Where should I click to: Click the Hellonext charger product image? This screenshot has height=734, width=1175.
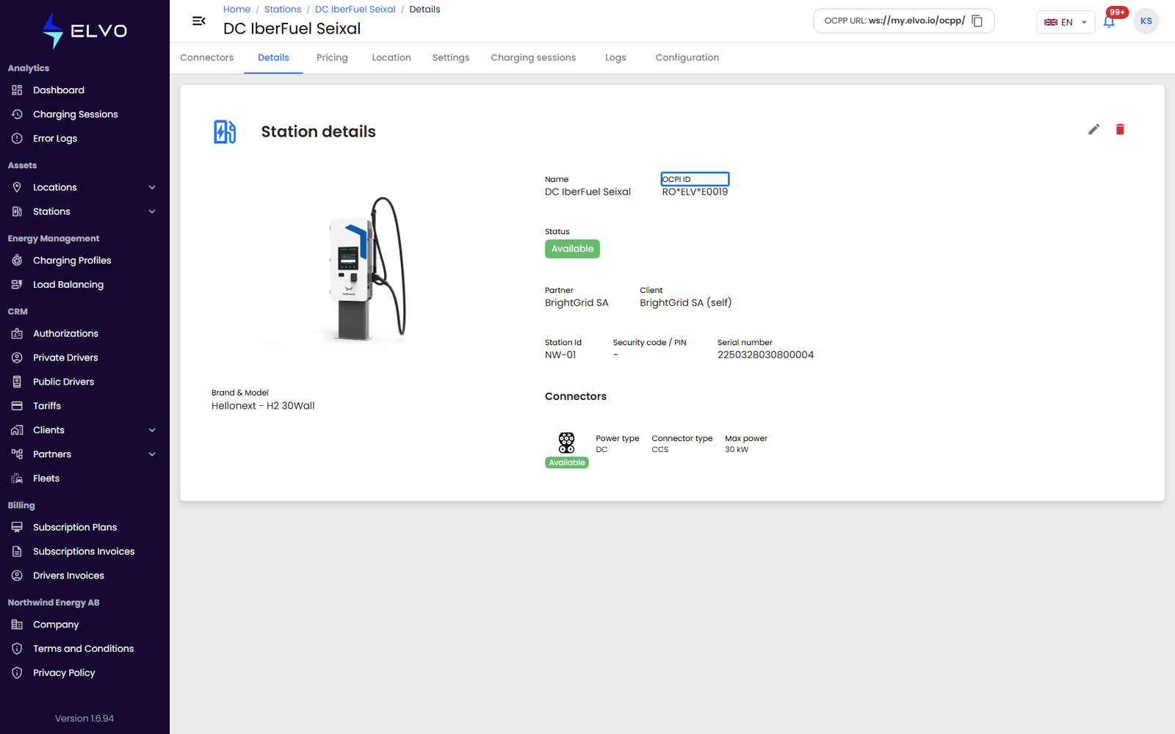[366, 269]
